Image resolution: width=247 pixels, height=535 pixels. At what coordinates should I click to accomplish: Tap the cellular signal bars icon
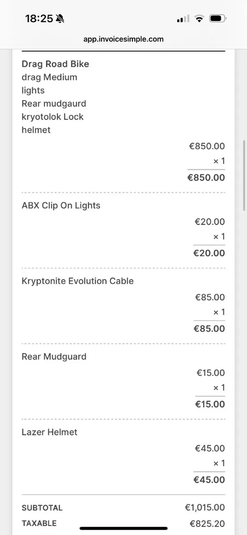pos(183,19)
